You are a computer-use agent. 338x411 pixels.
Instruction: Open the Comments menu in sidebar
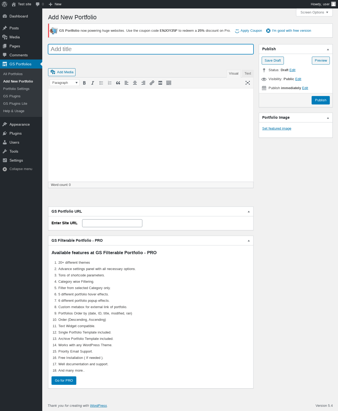coord(21,55)
